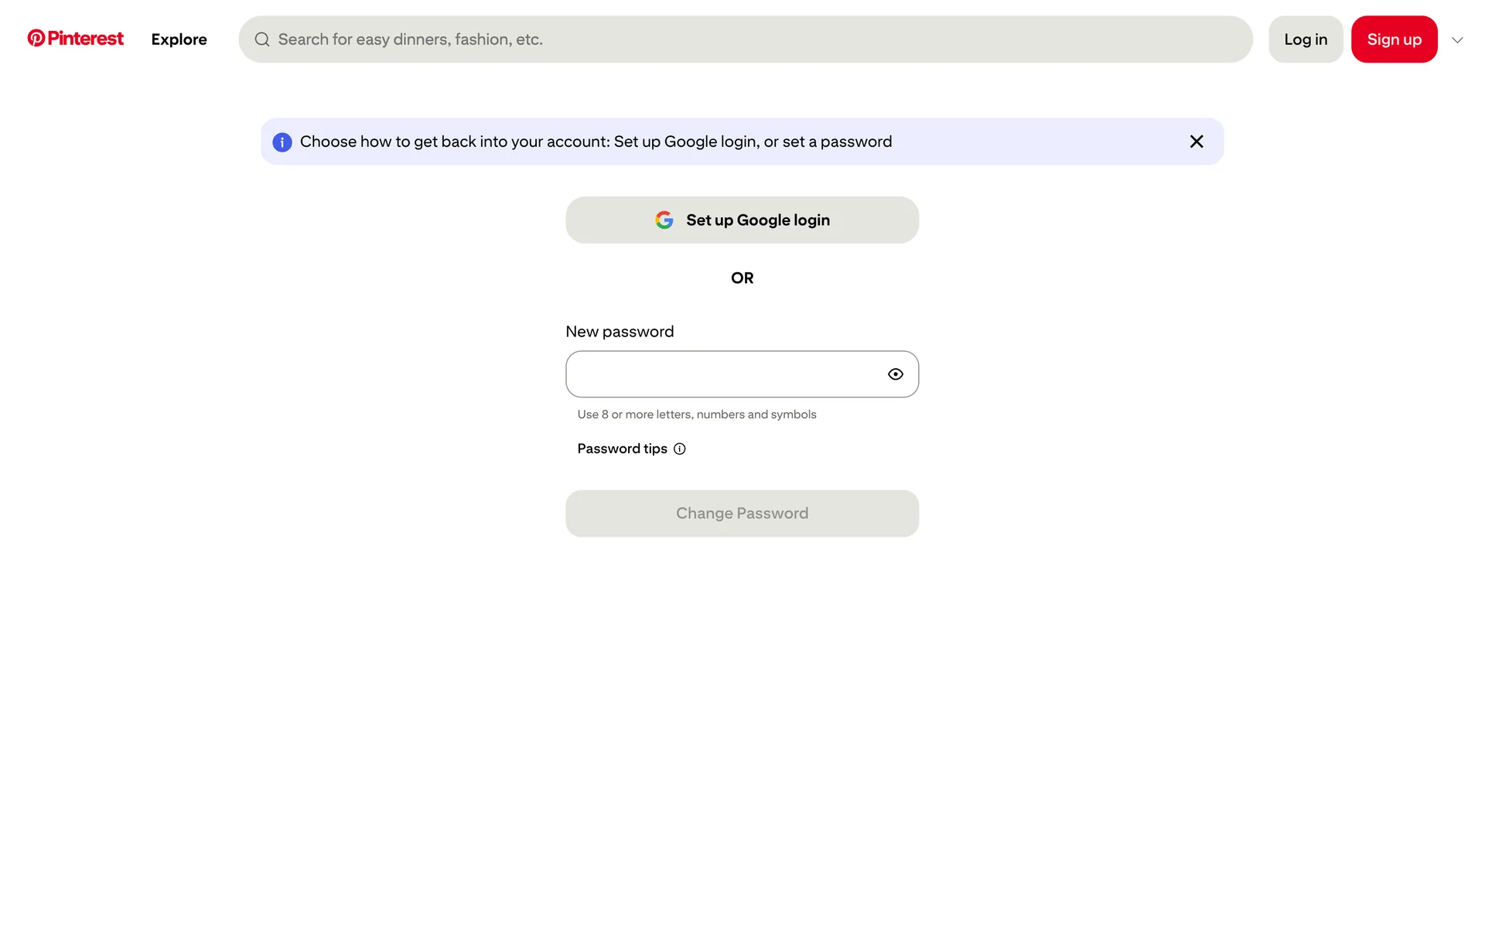The height and width of the screenshot is (928, 1485).
Task: Open the Explore page
Action: coord(179,39)
